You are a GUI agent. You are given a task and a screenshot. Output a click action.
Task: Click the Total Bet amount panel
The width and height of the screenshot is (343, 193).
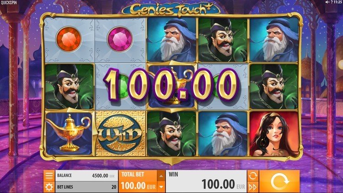[x=138, y=182]
